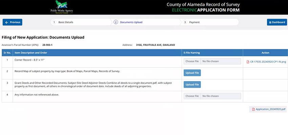Click the back arrow in Previous button

coord(7,22)
